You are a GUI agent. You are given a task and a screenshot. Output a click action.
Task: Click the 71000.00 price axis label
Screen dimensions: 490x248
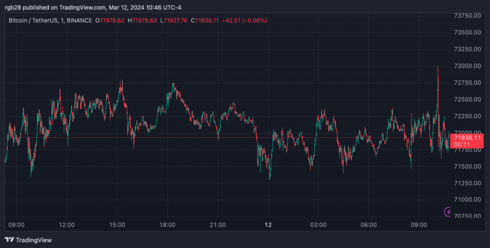tap(467, 200)
